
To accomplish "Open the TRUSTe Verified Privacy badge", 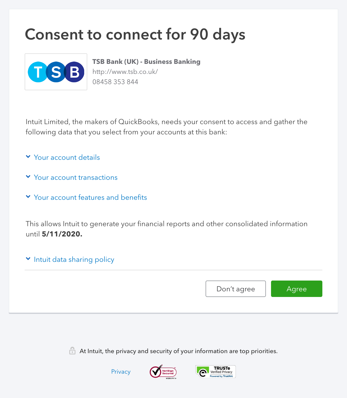I will coord(216,372).
